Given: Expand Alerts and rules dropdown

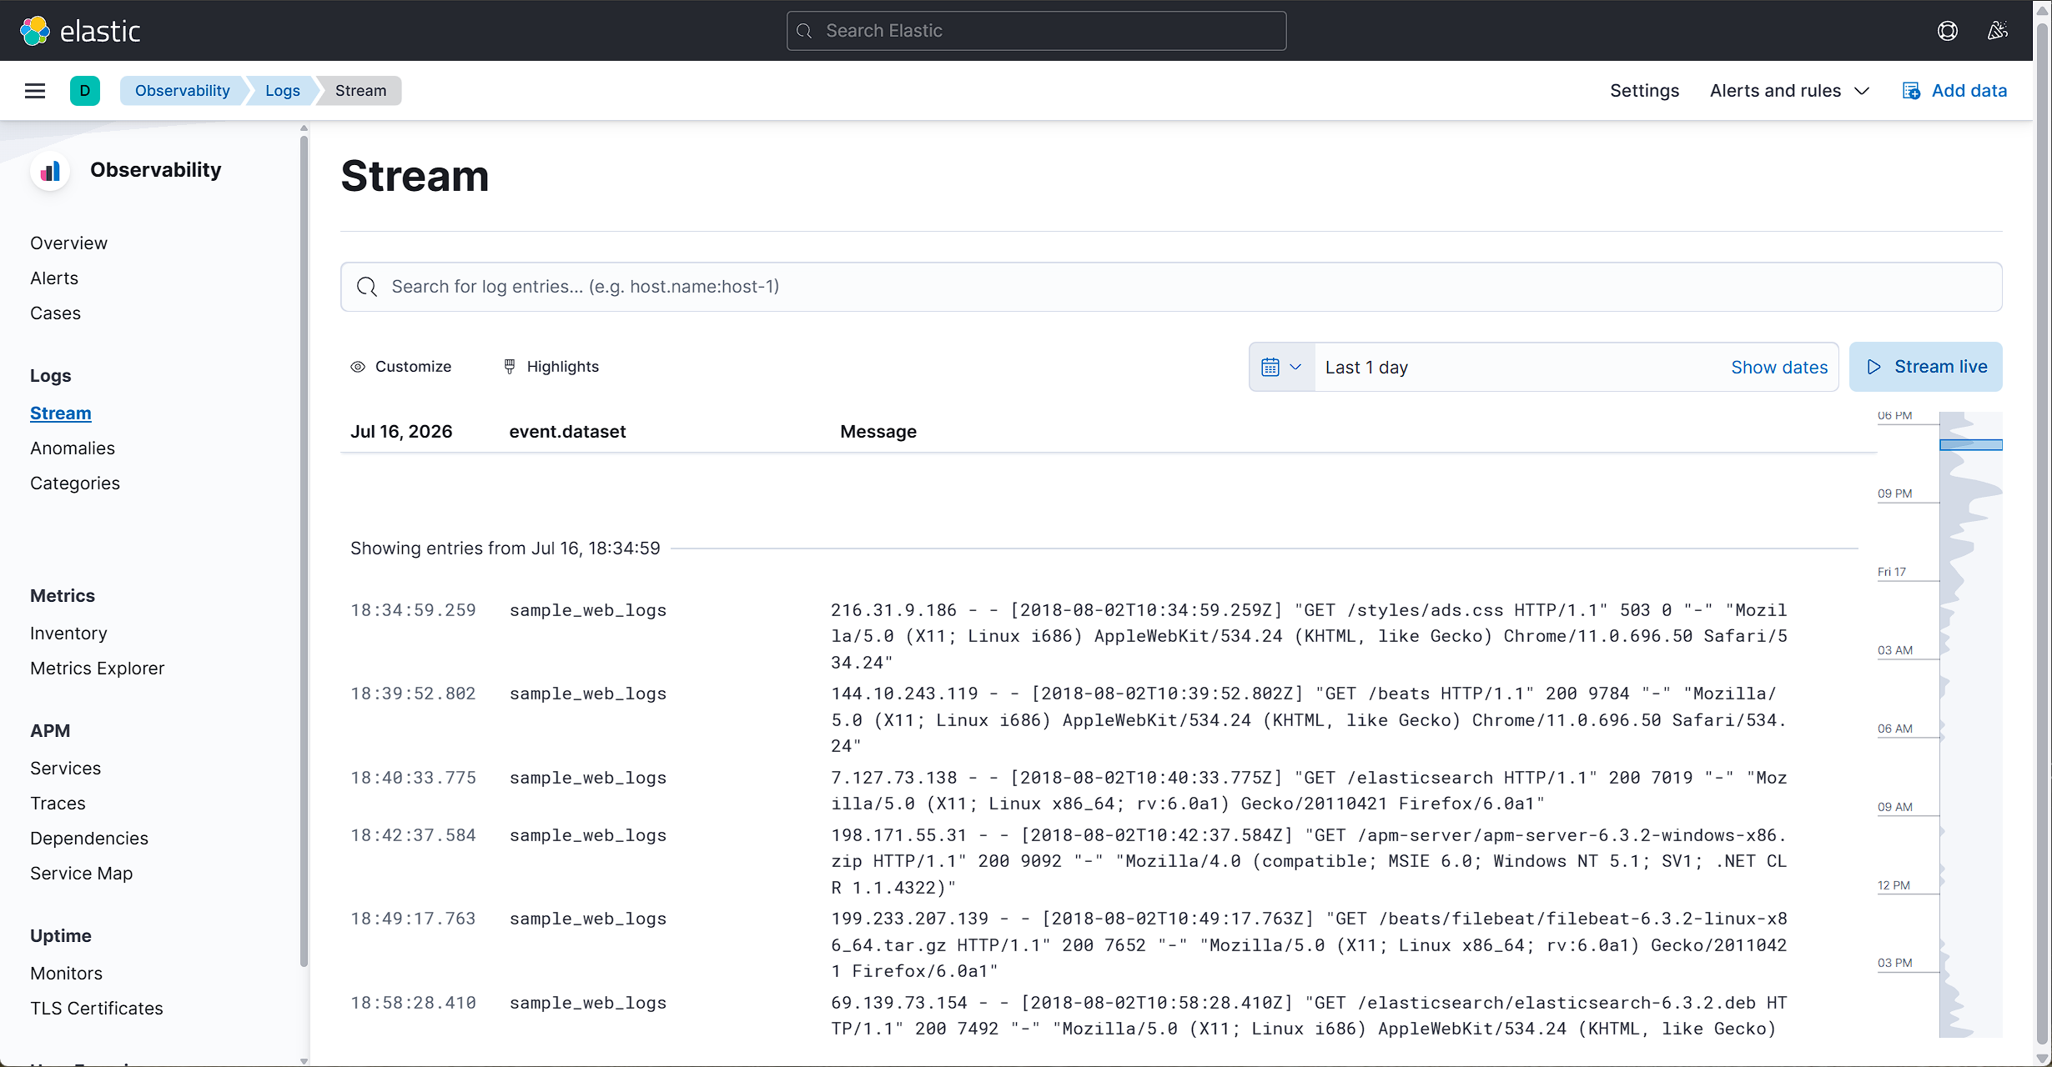Looking at the screenshot, I should (x=1789, y=91).
